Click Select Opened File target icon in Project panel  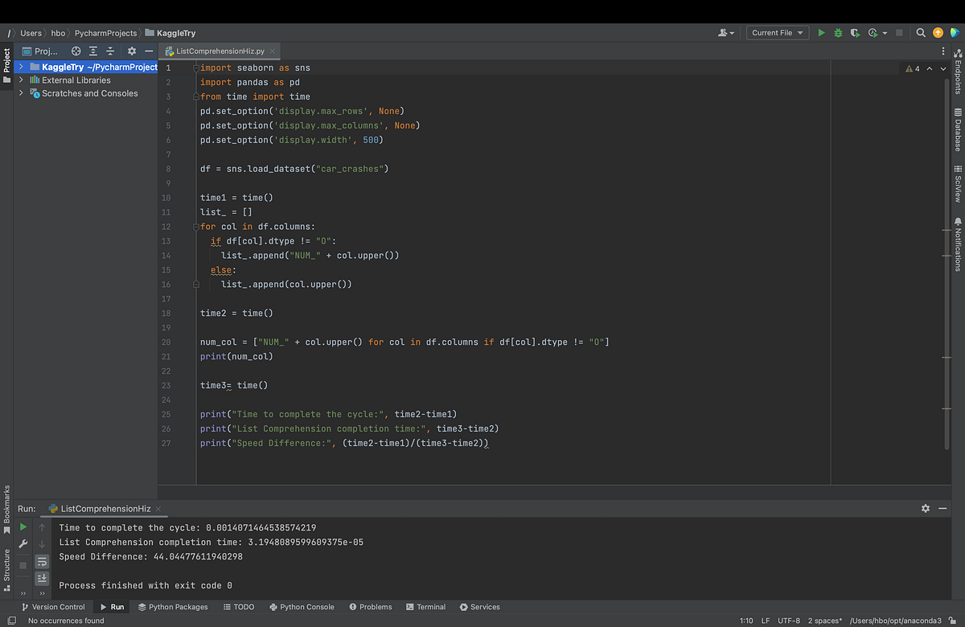(x=76, y=51)
